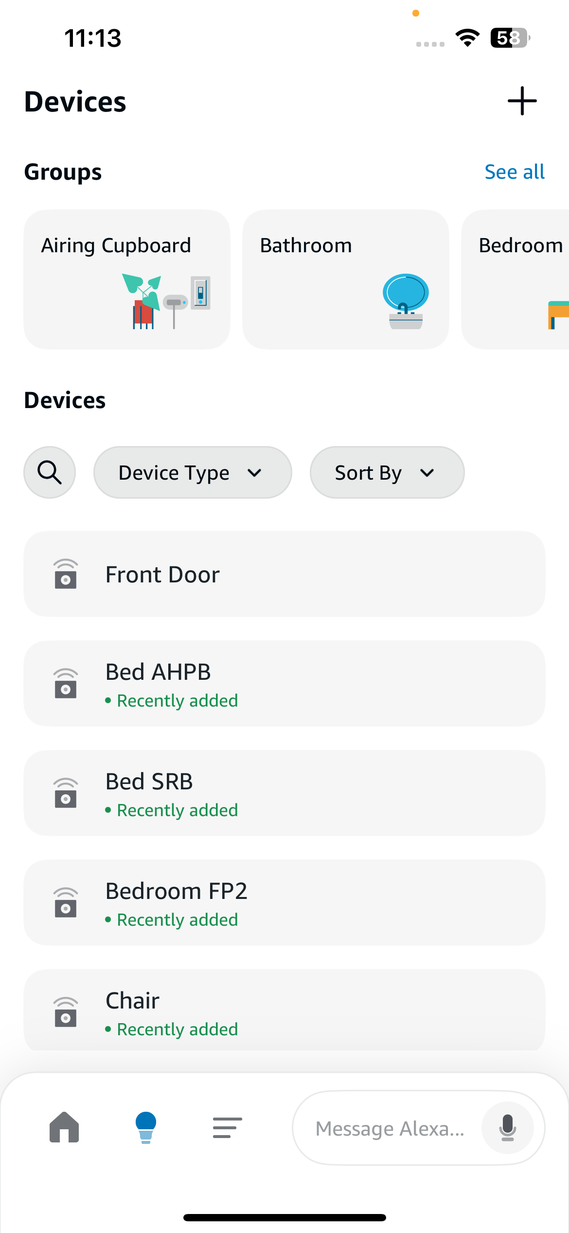Open the Airing Cupboard group
Viewport: 569px width, 1233px height.
click(x=127, y=279)
